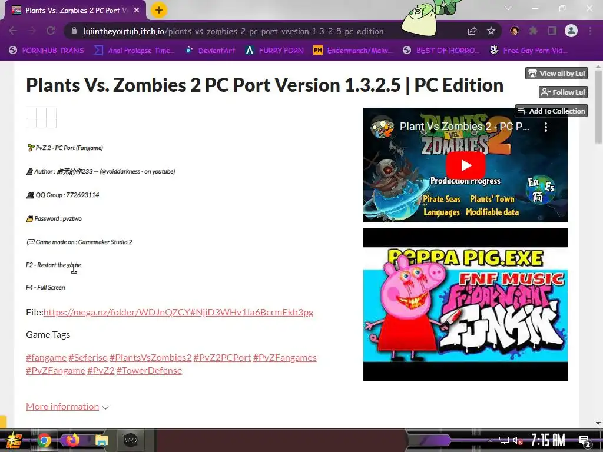Bookmark this page with the star icon
Viewport: 603px width, 452px height.
click(x=491, y=31)
